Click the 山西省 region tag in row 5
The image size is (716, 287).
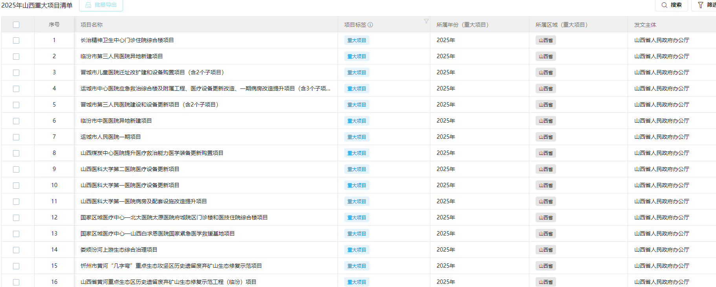[545, 105]
